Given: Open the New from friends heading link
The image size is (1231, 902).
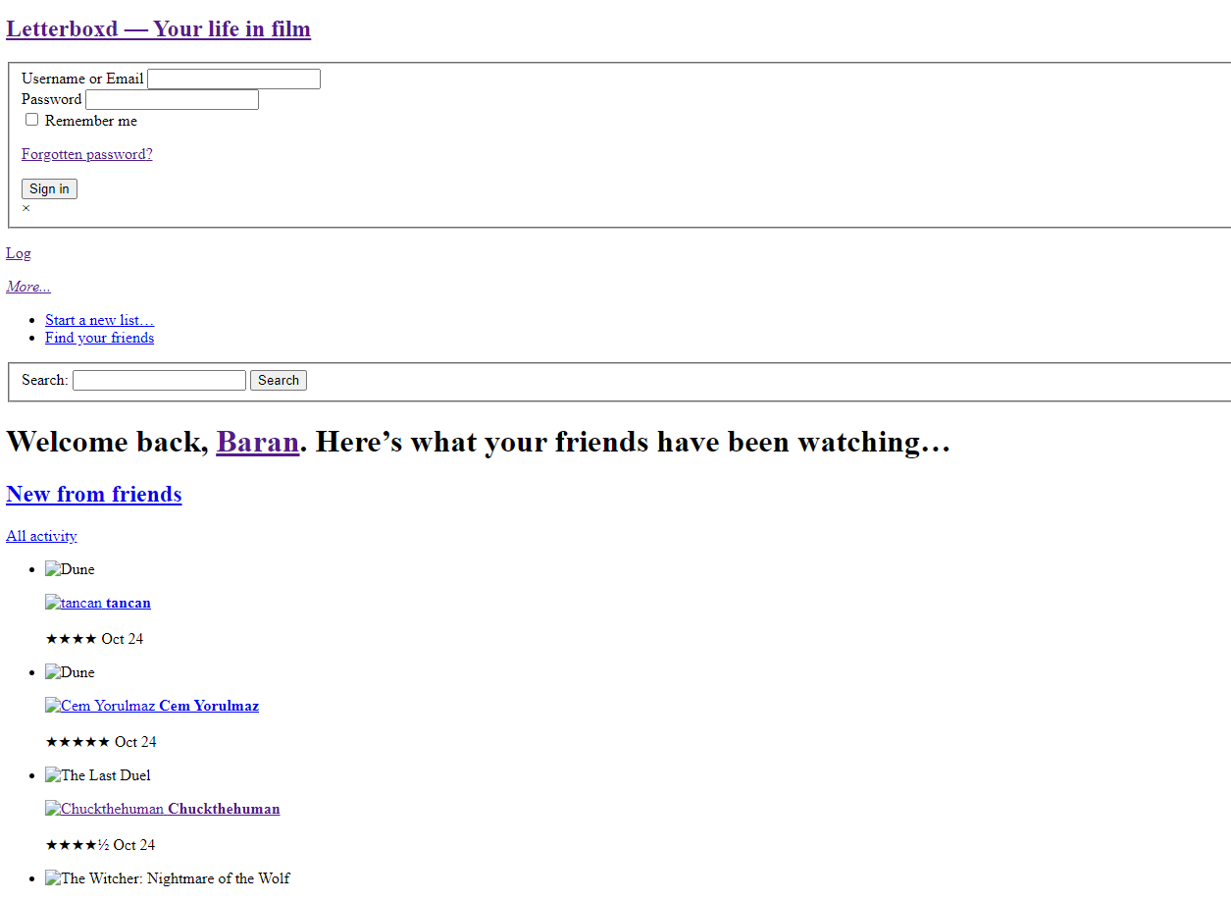Looking at the screenshot, I should coord(94,494).
